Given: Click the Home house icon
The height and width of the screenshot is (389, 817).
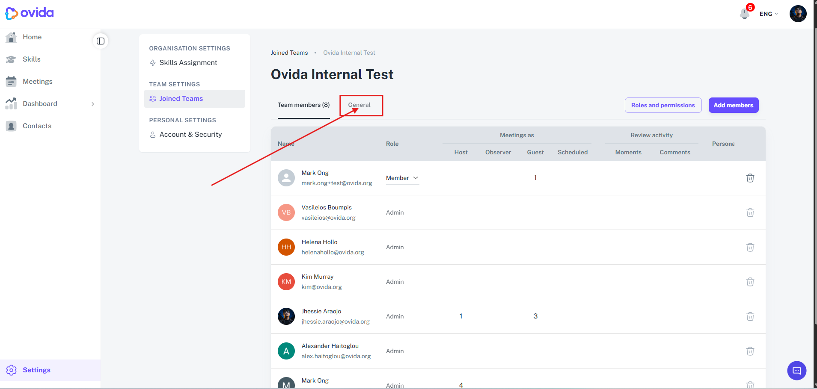Looking at the screenshot, I should (x=11, y=37).
